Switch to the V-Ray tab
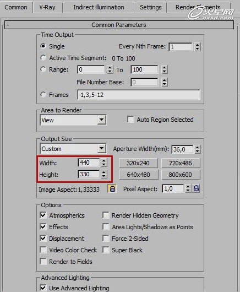The height and width of the screenshot is (292, 240). tap(47, 7)
